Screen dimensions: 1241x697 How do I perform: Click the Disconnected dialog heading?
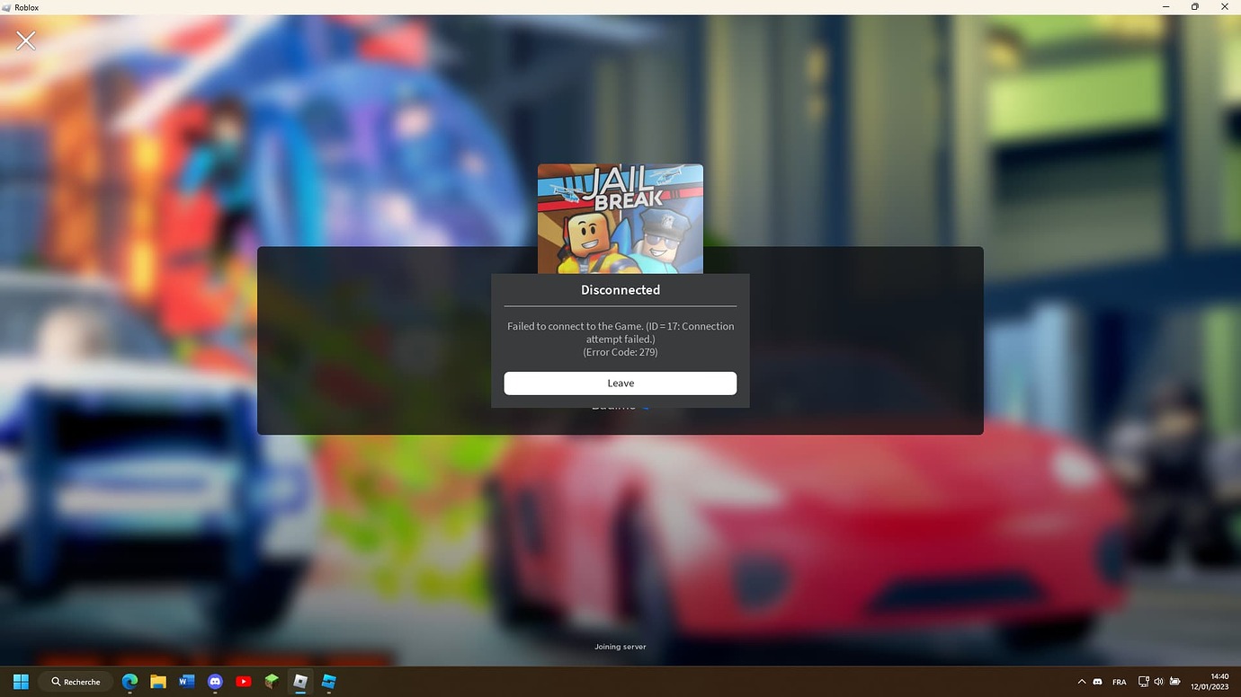[620, 290]
